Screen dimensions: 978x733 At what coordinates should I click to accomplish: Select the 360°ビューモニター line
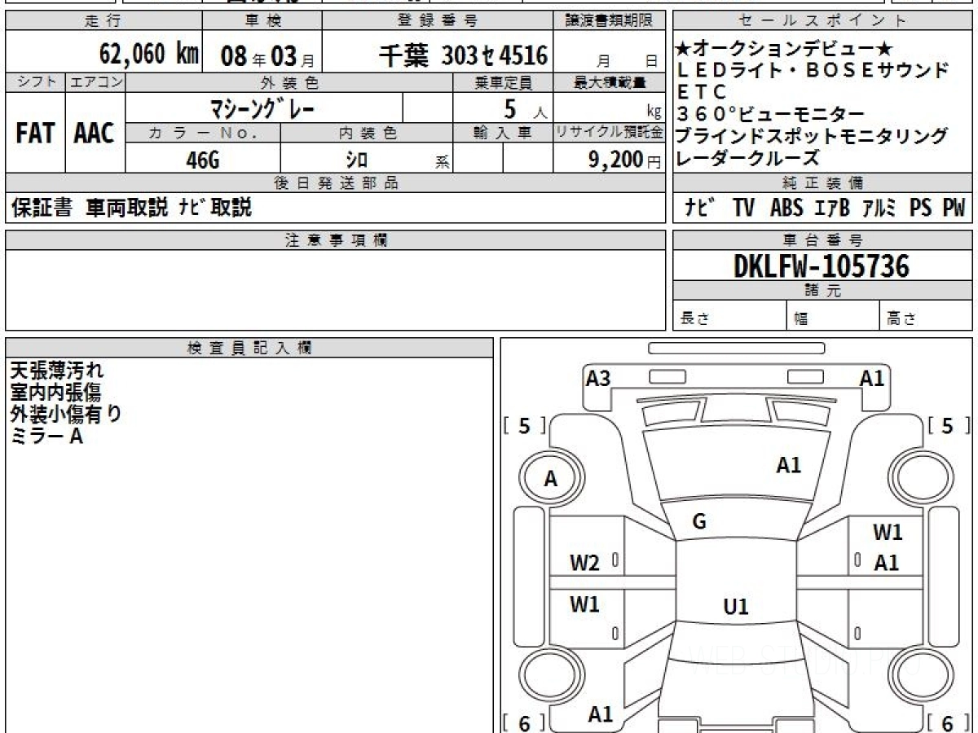770,115
